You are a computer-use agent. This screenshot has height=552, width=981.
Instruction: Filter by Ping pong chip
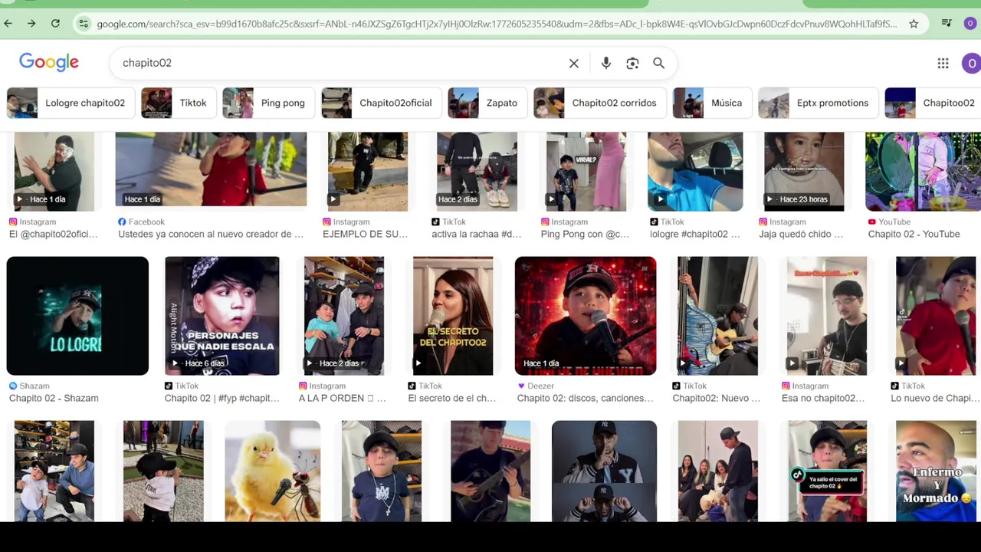(267, 103)
